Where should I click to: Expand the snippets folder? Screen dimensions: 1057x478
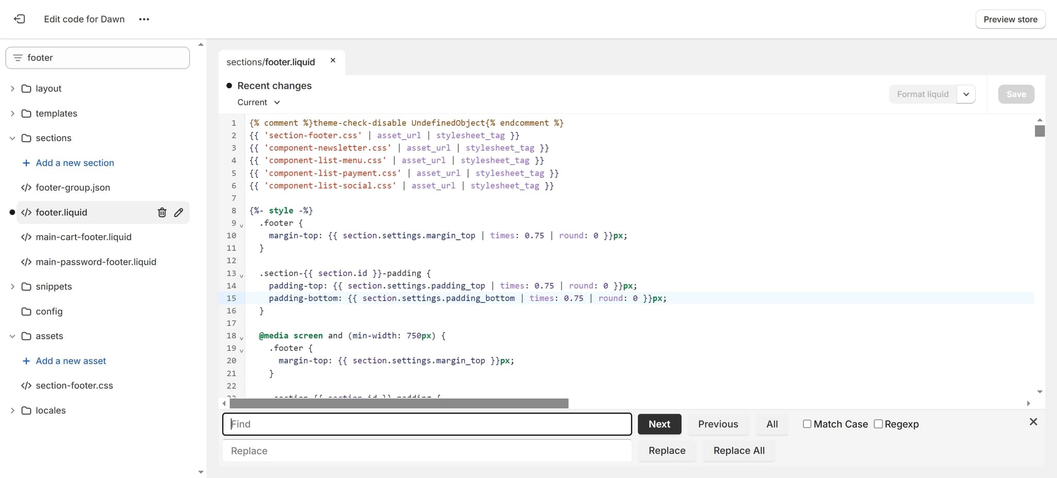point(12,286)
